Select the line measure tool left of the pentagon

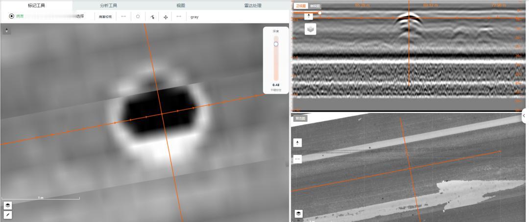click(123, 16)
